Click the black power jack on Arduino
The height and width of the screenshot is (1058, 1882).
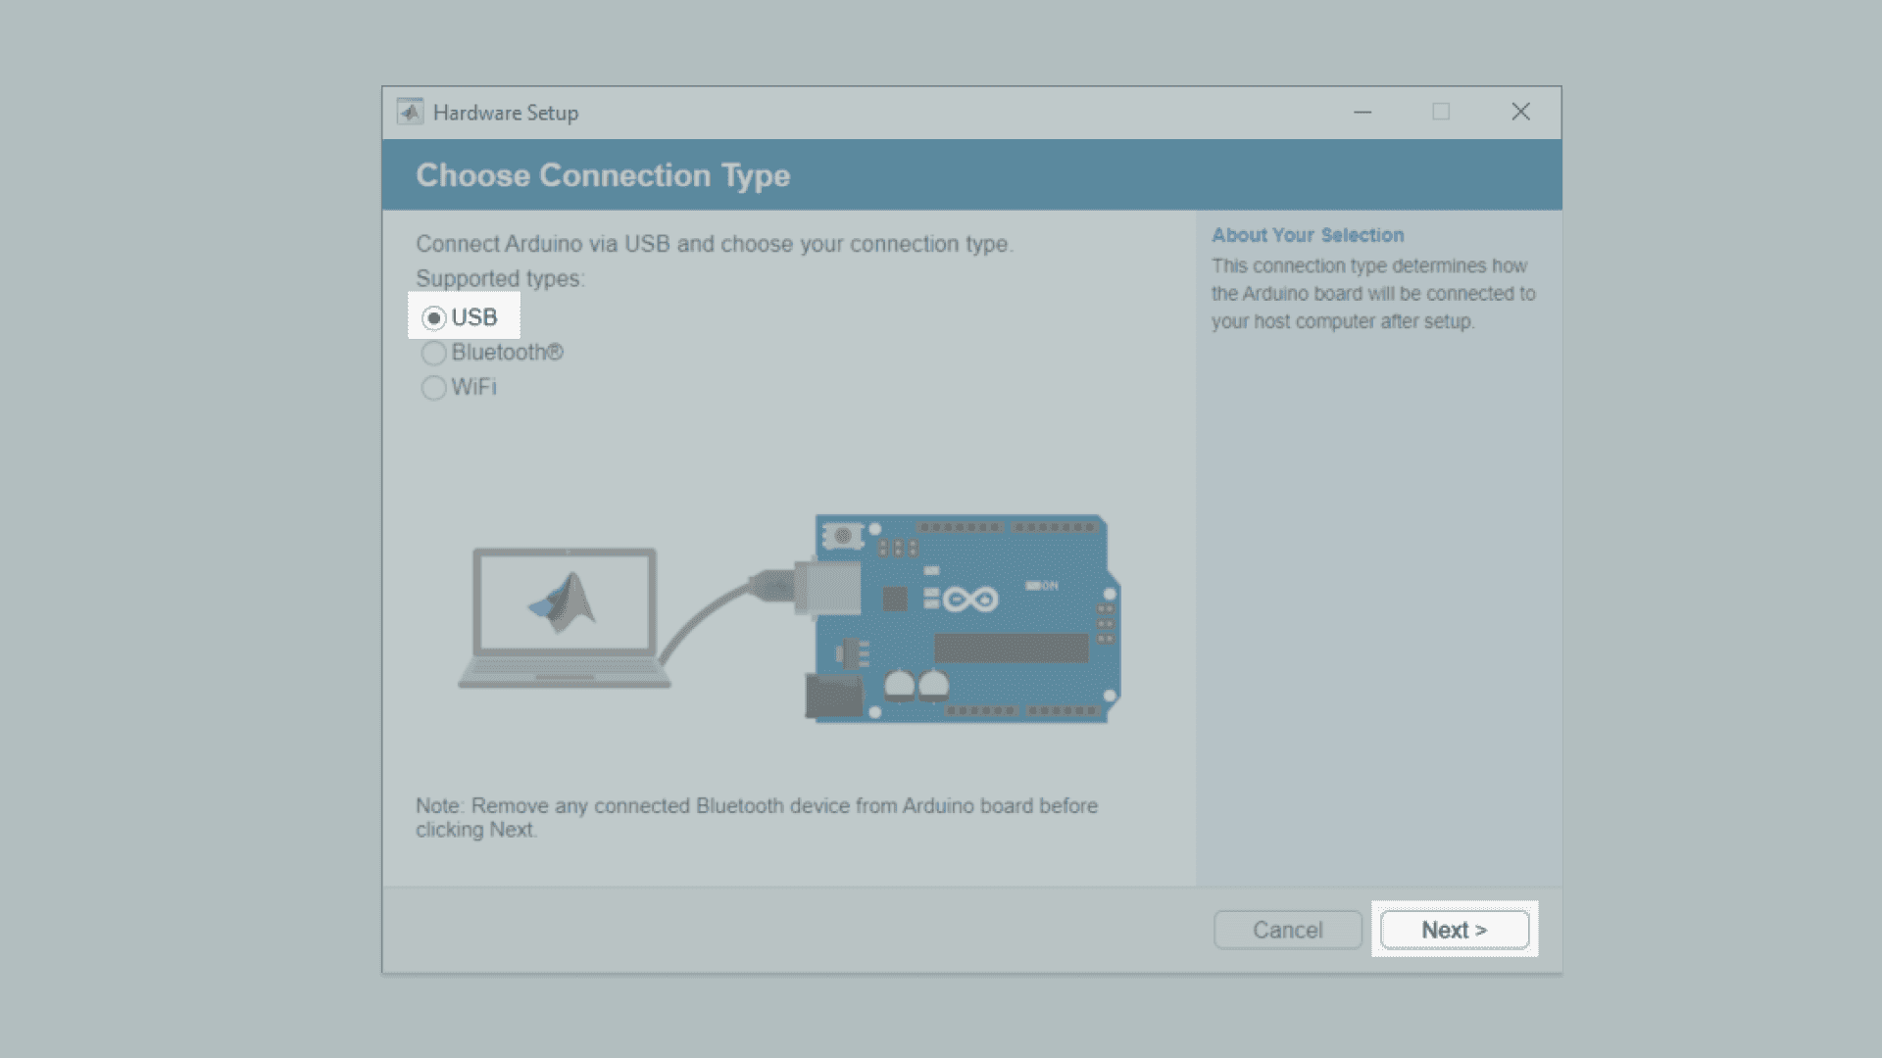click(x=833, y=696)
